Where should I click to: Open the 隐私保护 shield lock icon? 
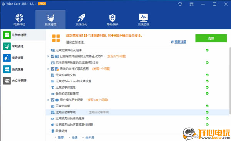(x=112, y=18)
